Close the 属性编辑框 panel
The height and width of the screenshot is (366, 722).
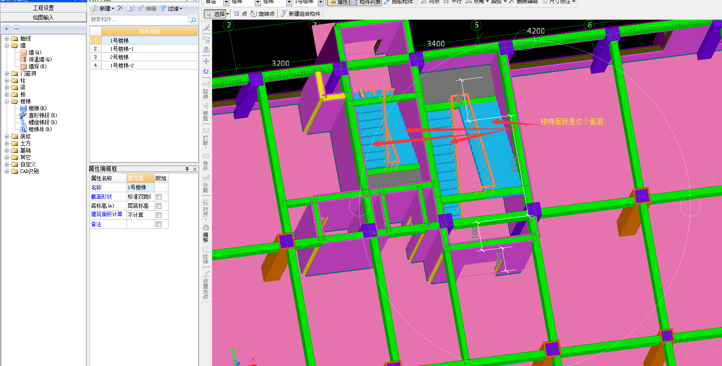click(195, 169)
